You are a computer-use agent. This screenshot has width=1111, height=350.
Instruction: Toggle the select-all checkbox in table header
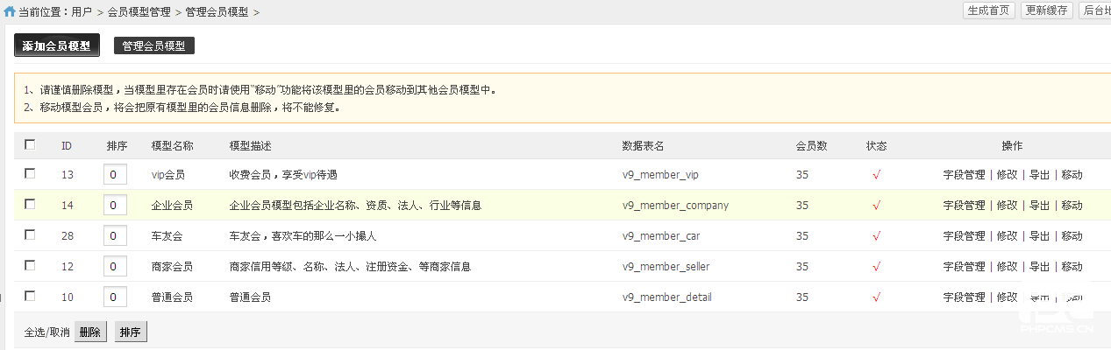31,144
